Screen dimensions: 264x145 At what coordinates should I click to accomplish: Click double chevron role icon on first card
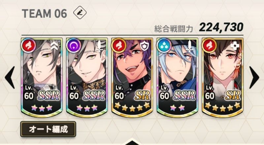54,46
